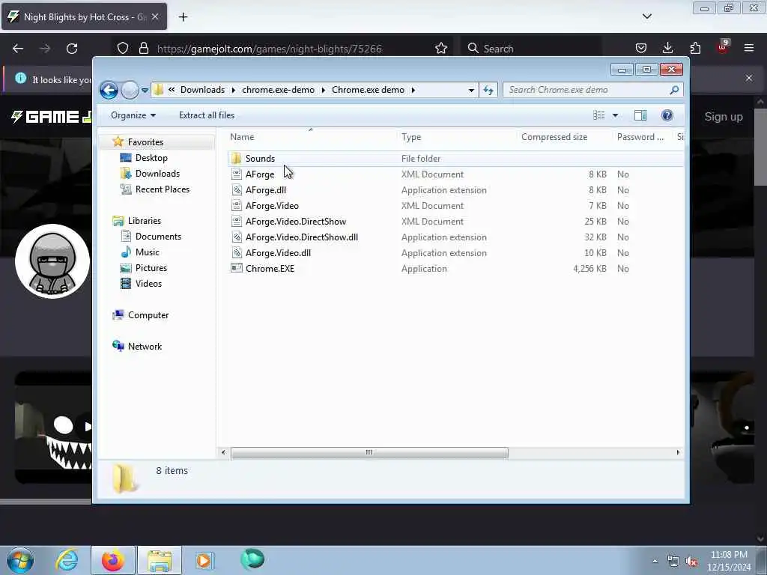767x575 pixels.
Task: Click the Explorer forward arrow button
Action: [x=130, y=90]
